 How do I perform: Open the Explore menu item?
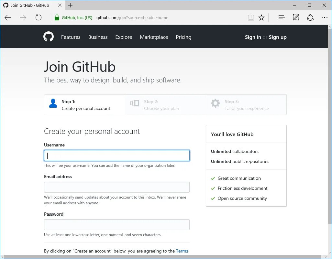[x=124, y=37]
